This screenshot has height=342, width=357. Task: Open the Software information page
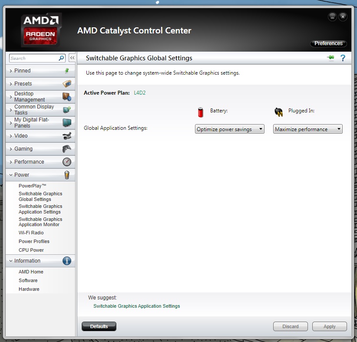pyautogui.click(x=28, y=280)
